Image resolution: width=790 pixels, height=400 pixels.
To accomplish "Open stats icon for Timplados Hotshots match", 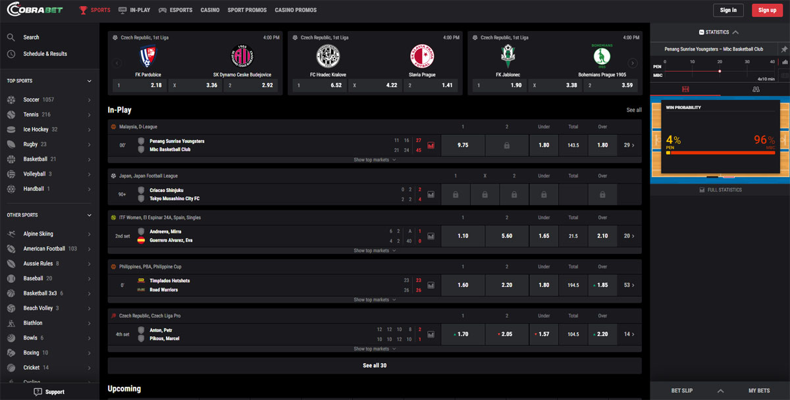I will click(x=431, y=286).
